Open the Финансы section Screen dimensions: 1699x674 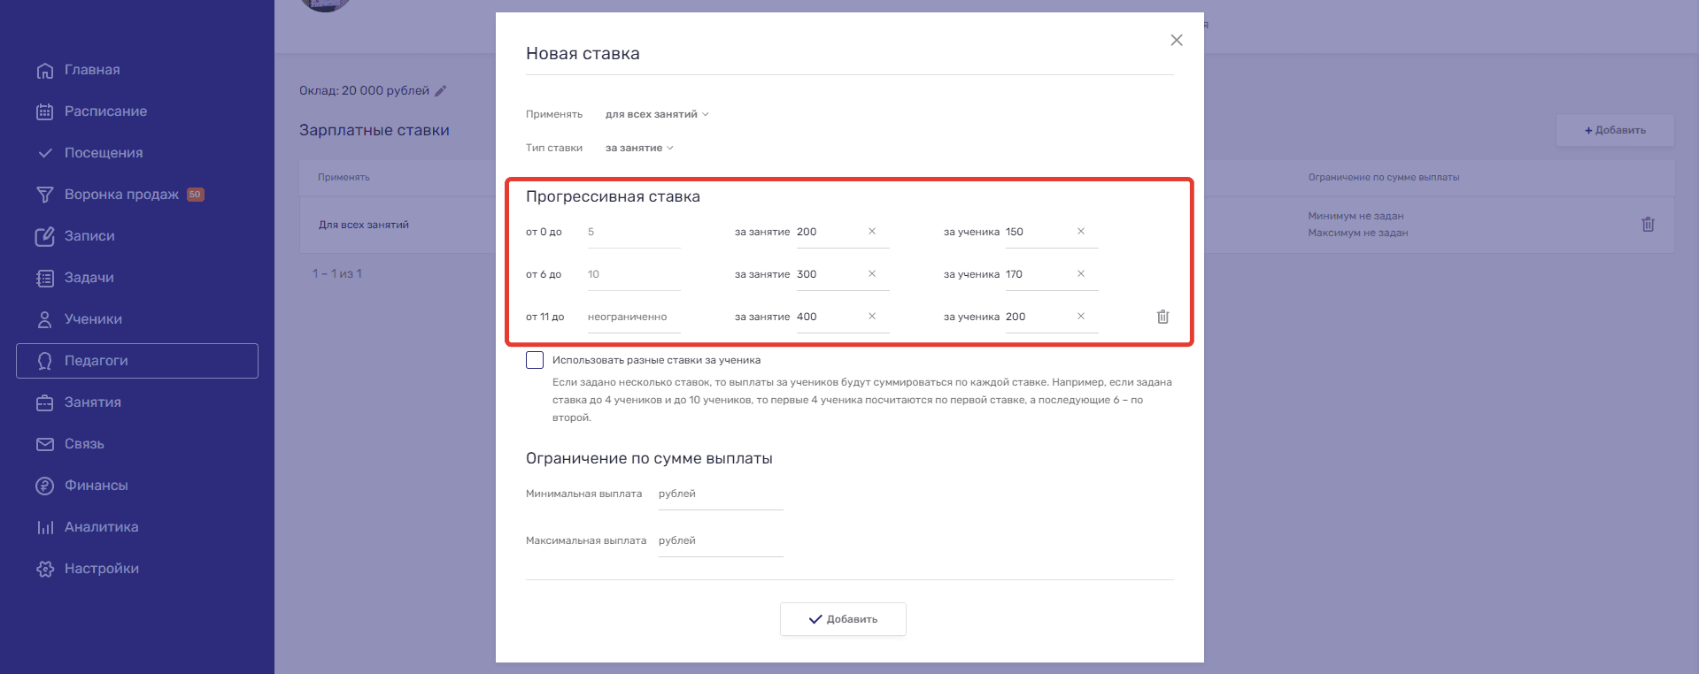[96, 486]
